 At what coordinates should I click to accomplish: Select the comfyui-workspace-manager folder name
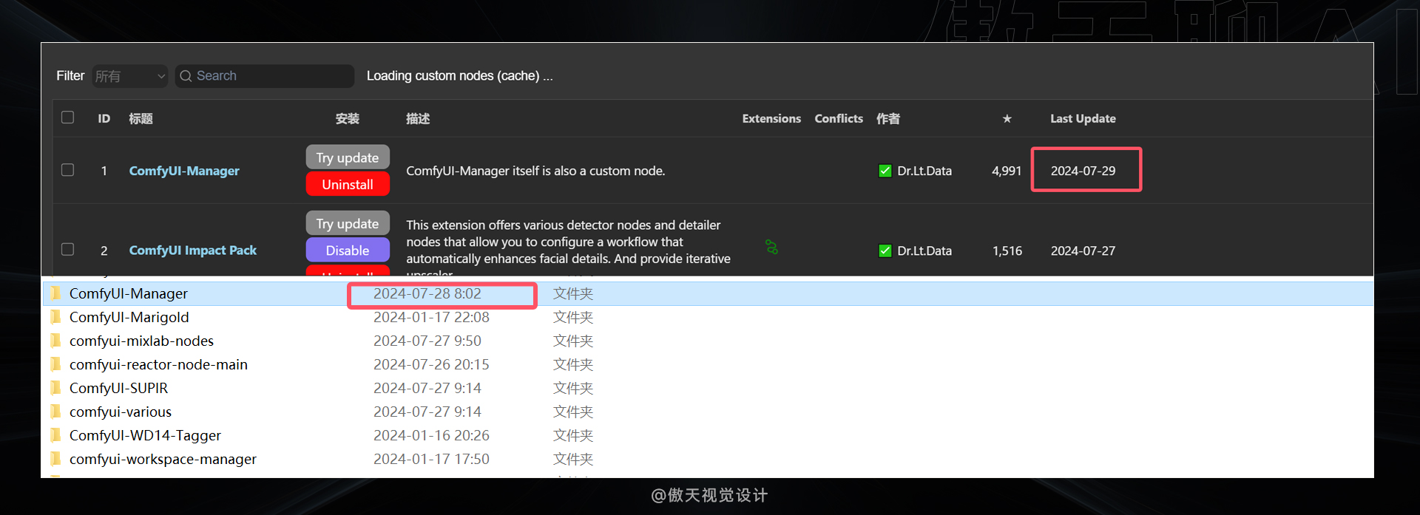163,459
